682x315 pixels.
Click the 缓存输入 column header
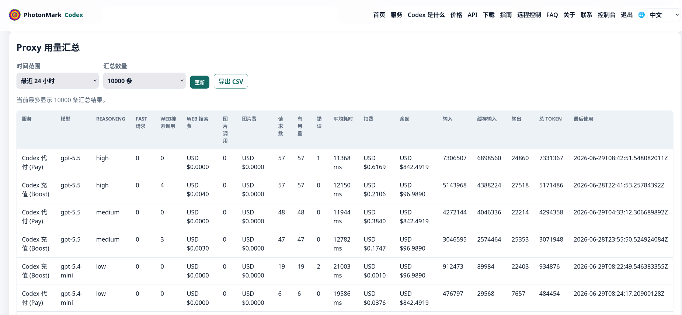pyautogui.click(x=487, y=119)
